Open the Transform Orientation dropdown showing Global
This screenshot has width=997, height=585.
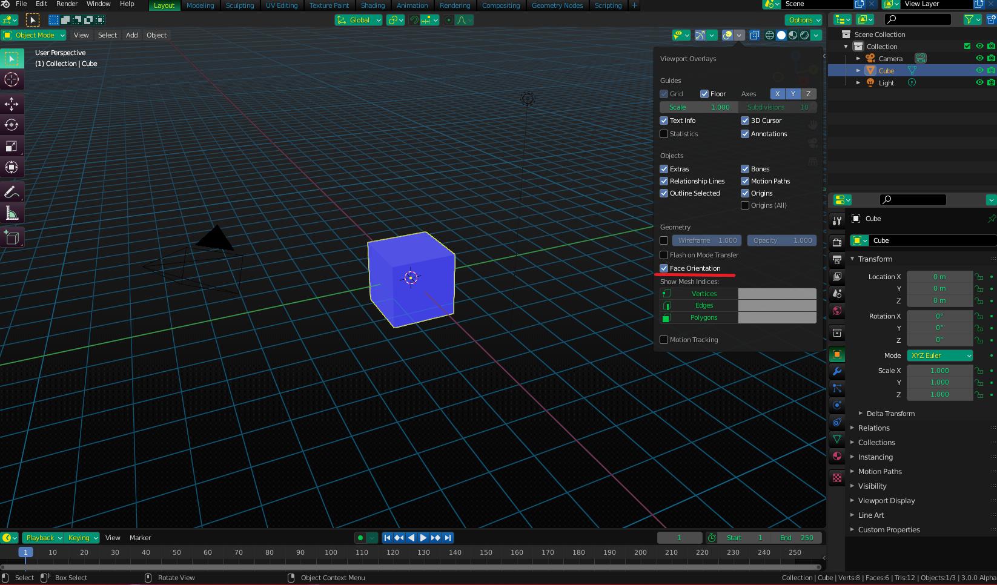coord(359,20)
